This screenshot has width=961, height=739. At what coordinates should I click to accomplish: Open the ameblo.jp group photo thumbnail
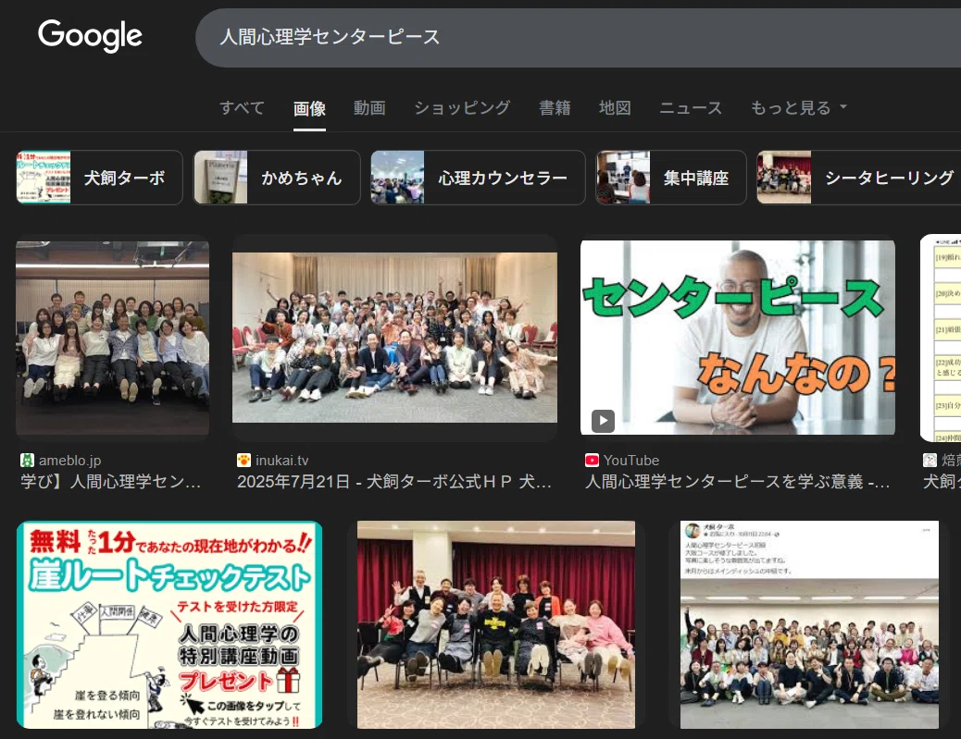click(113, 338)
